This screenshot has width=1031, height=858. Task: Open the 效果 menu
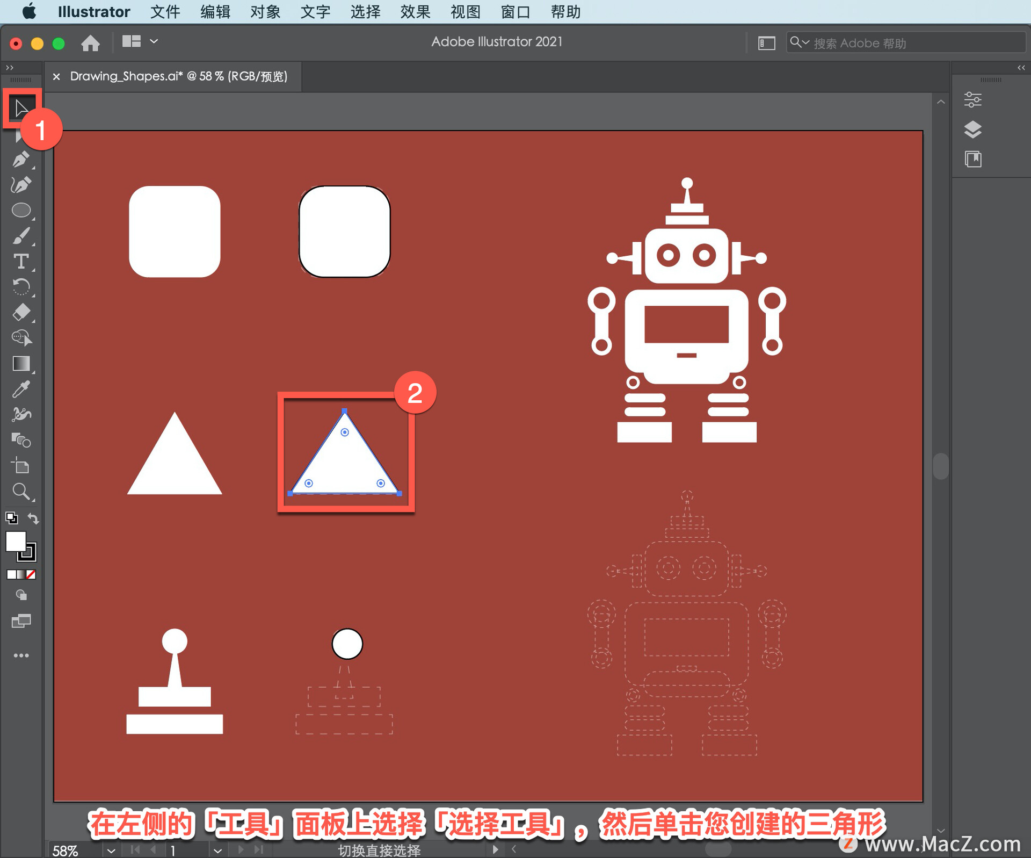[415, 12]
